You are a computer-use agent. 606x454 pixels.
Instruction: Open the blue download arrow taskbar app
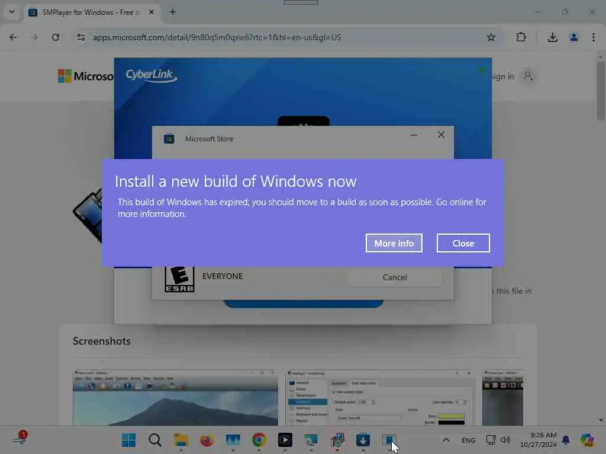[363, 440]
